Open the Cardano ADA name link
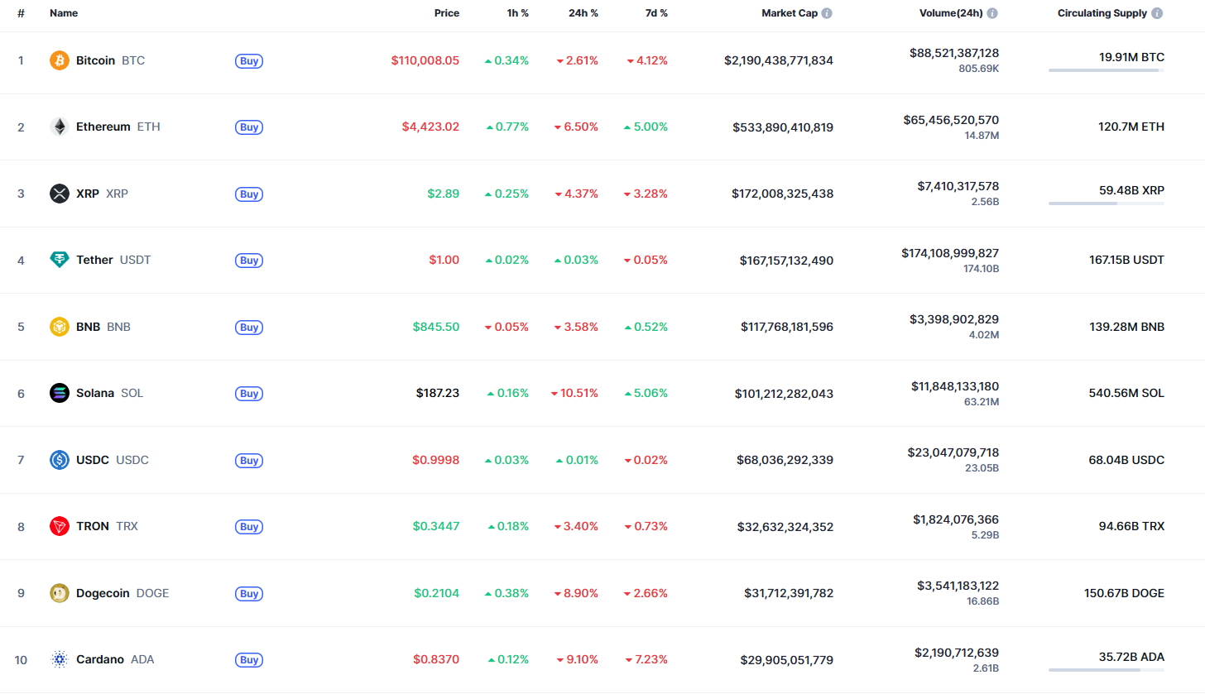The width and height of the screenshot is (1205, 694). pos(115,659)
